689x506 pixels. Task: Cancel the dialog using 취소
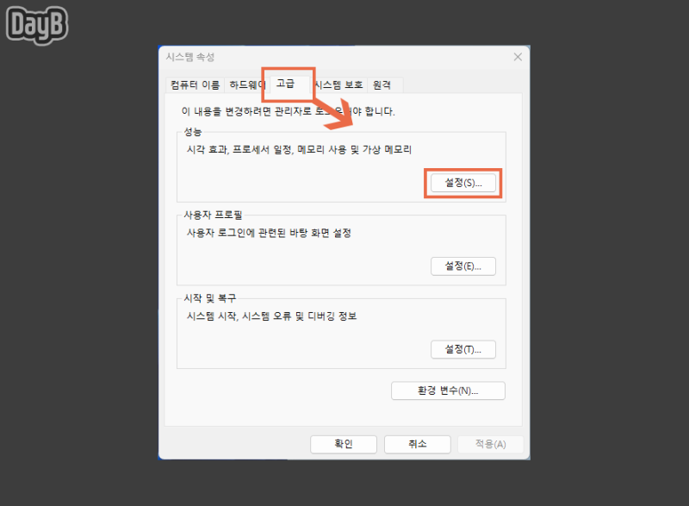(x=417, y=444)
